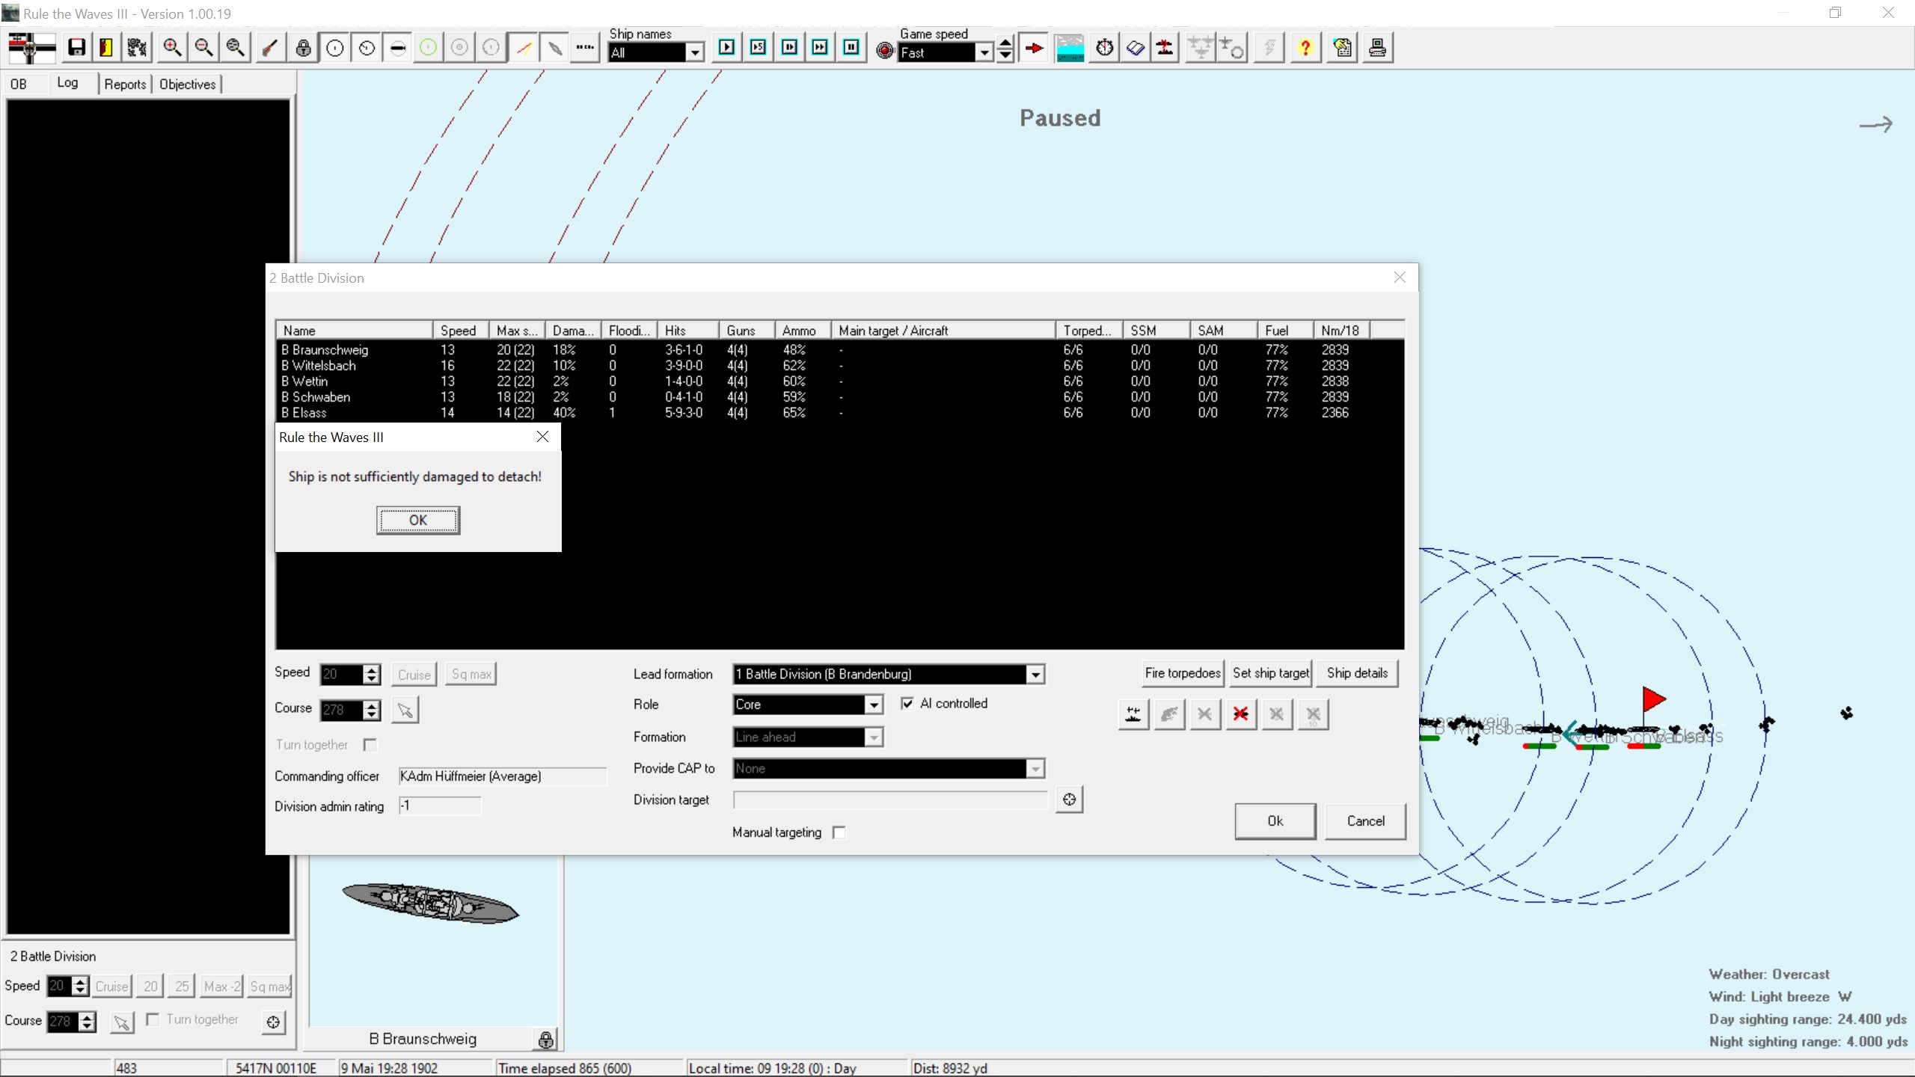This screenshot has height=1077, width=1915.
Task: Toggle Turn together checkbox in dialog
Action: 370,745
